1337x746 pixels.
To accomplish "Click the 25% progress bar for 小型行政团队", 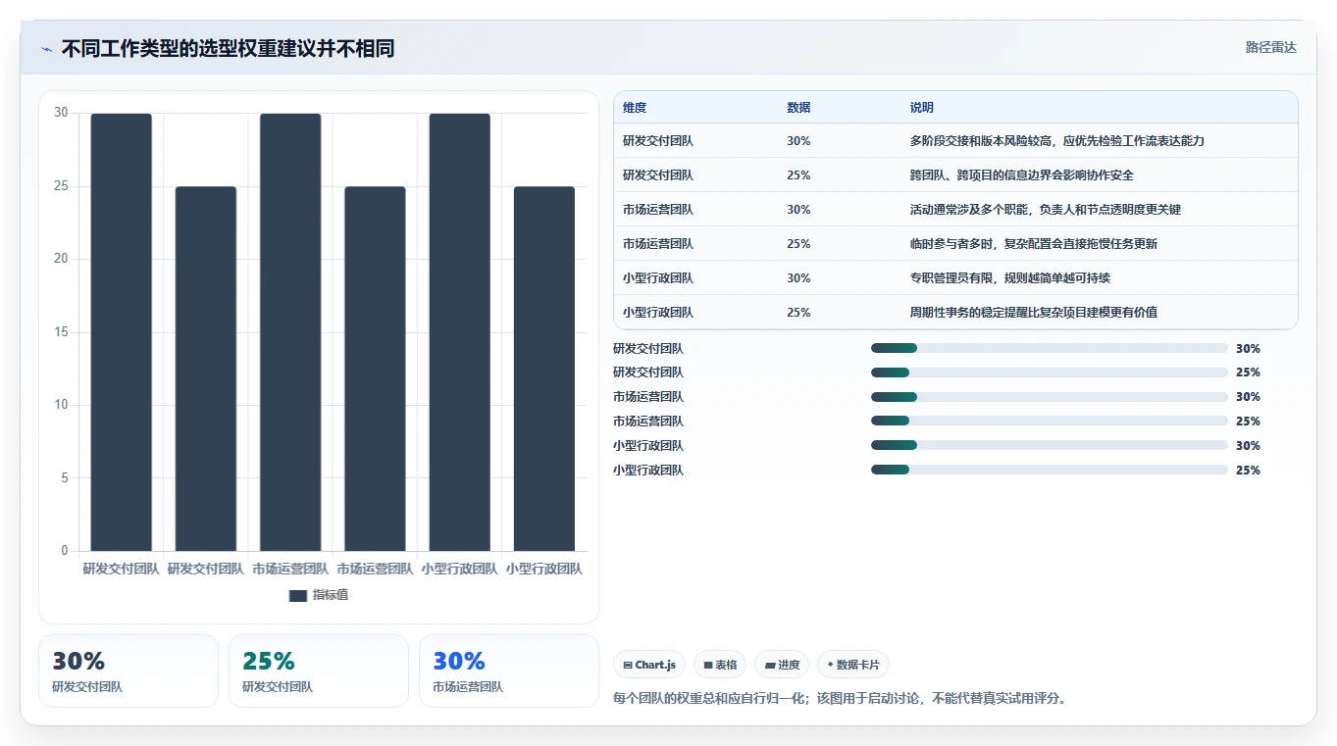I will click(1050, 471).
